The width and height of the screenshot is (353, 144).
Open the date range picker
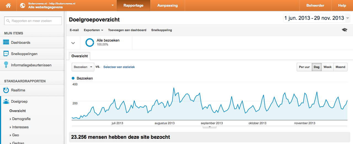[317, 18]
